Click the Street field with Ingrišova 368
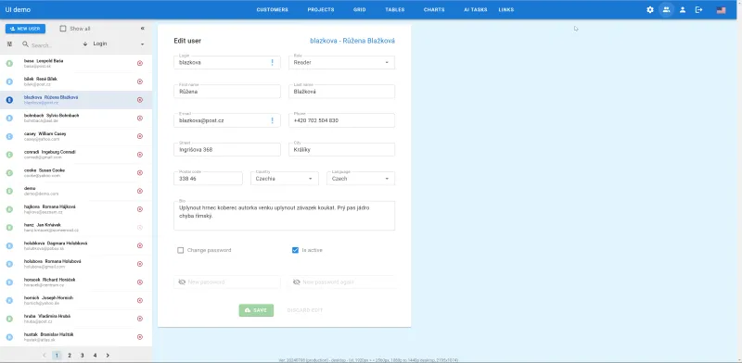Image resolution: width=742 pixels, height=363 pixels. [227, 149]
